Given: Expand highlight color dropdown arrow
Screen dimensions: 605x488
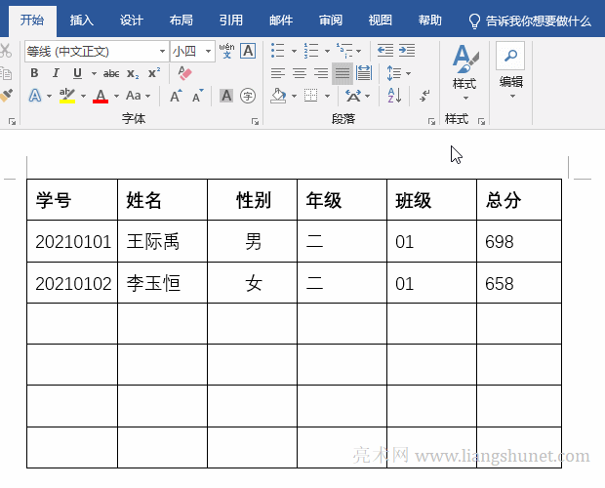Looking at the screenshot, I should [x=83, y=96].
